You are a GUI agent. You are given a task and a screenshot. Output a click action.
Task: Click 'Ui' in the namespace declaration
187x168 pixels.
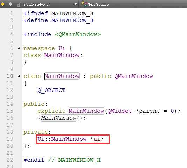pos(62,48)
